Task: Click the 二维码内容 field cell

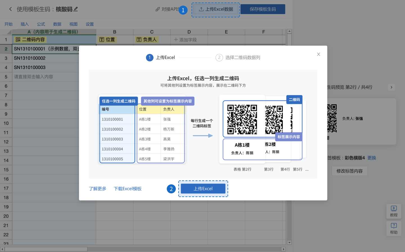Action: point(54,40)
